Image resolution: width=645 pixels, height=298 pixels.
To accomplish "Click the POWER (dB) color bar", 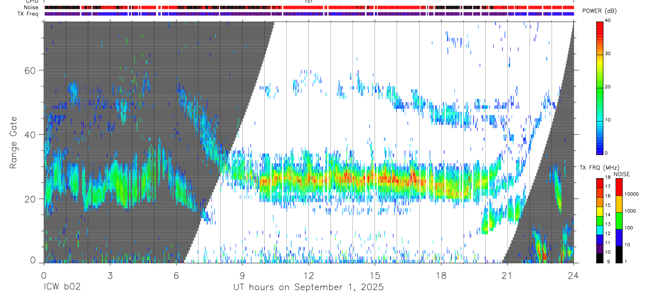I will point(599,87).
